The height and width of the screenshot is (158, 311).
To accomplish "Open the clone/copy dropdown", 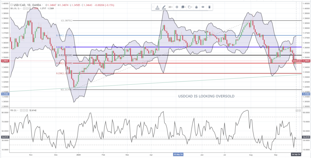I will click(x=190, y=7).
